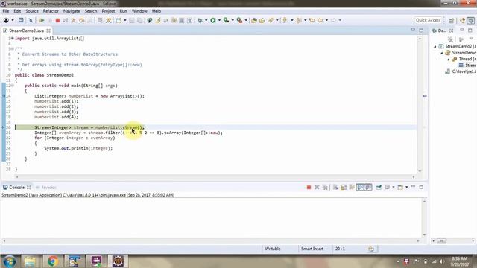Open the Refactor menu
The height and width of the screenshot is (268, 477).
51,11
